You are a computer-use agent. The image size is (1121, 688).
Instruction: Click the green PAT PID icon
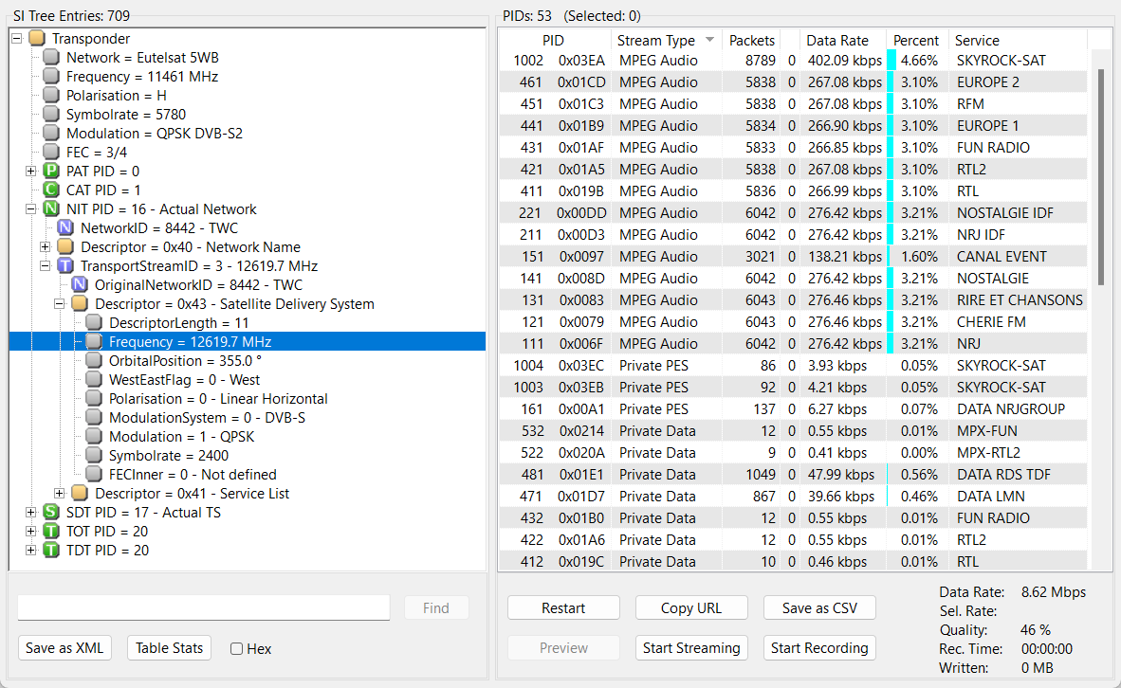click(51, 172)
